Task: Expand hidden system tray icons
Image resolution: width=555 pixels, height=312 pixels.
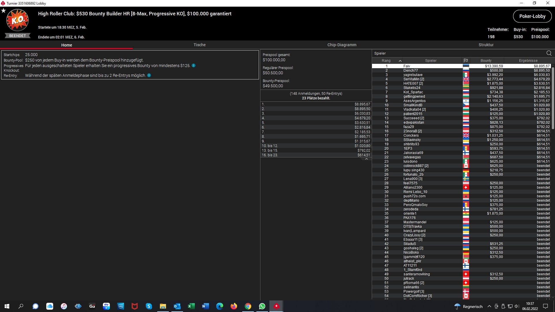Action: (x=489, y=306)
